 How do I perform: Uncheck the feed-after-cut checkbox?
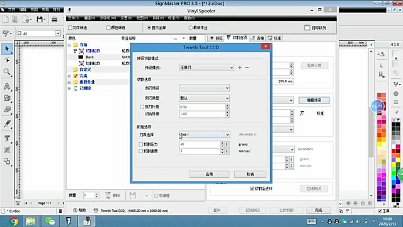252,189
